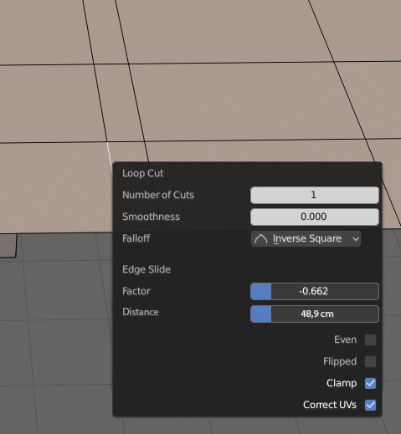Click the Distance slider showing 48,9 cm

point(315,314)
